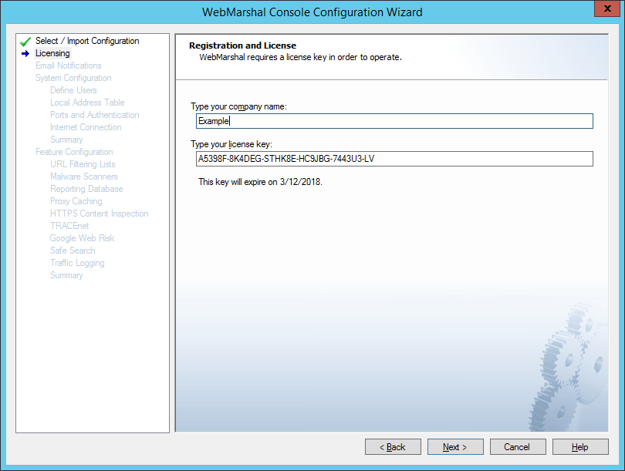Proceed with the Next button

454,447
